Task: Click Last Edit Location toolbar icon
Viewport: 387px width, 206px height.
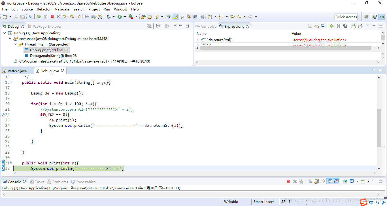Action: [232, 17]
